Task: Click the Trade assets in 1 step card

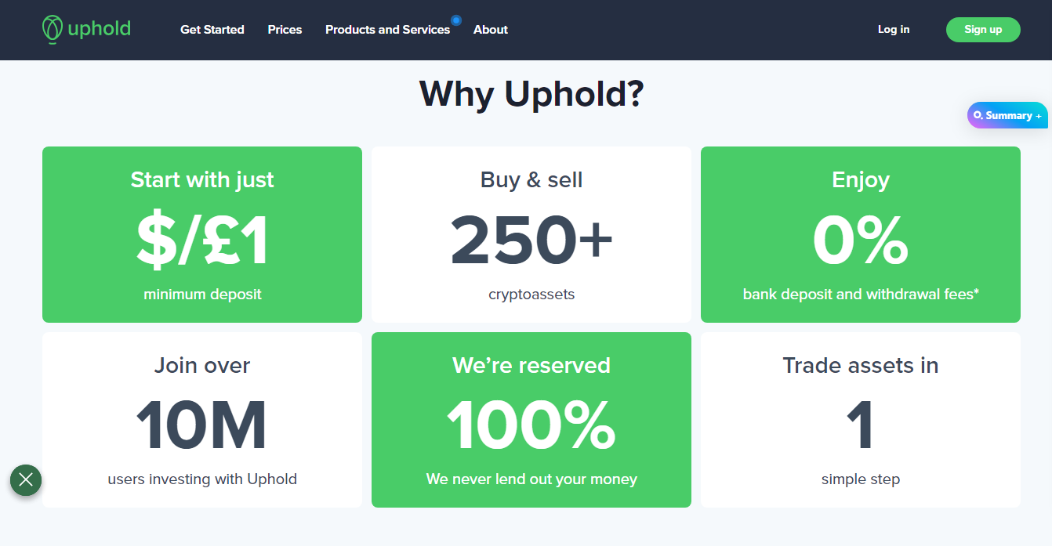Action: (x=861, y=420)
